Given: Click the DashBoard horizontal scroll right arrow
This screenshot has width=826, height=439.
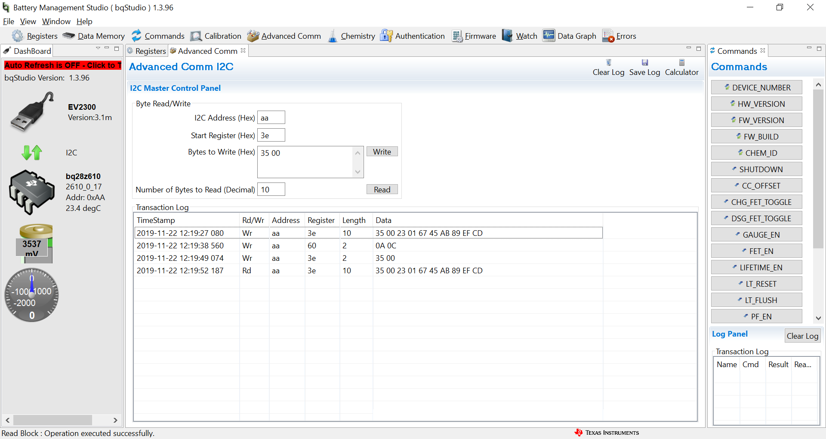Looking at the screenshot, I should point(115,420).
